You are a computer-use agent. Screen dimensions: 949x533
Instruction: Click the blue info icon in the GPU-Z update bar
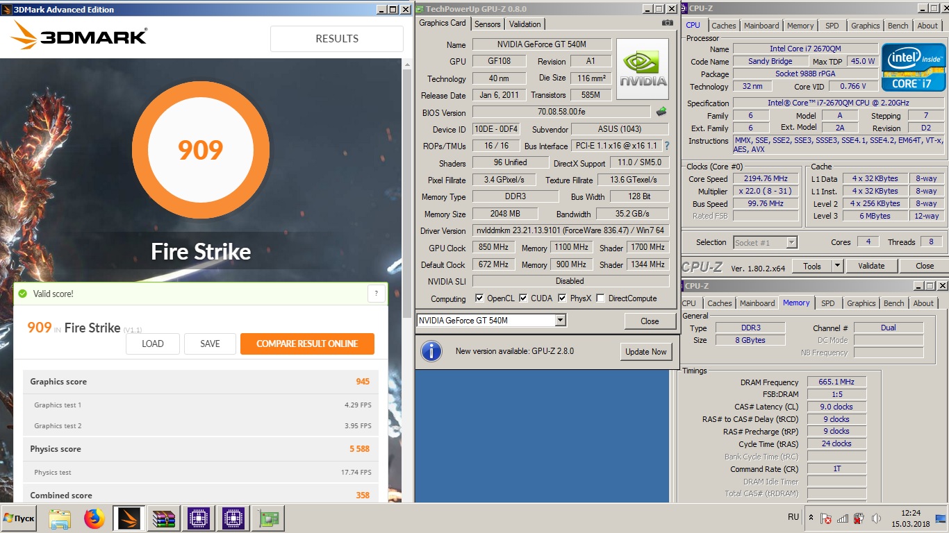431,351
